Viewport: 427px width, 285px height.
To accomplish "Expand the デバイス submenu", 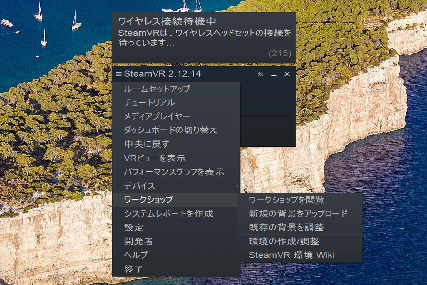I will point(176,186).
